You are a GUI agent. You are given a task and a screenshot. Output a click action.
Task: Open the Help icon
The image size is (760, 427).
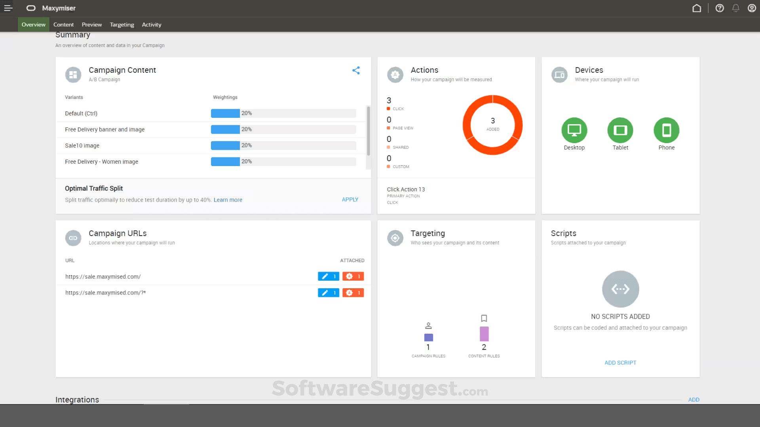coord(720,8)
